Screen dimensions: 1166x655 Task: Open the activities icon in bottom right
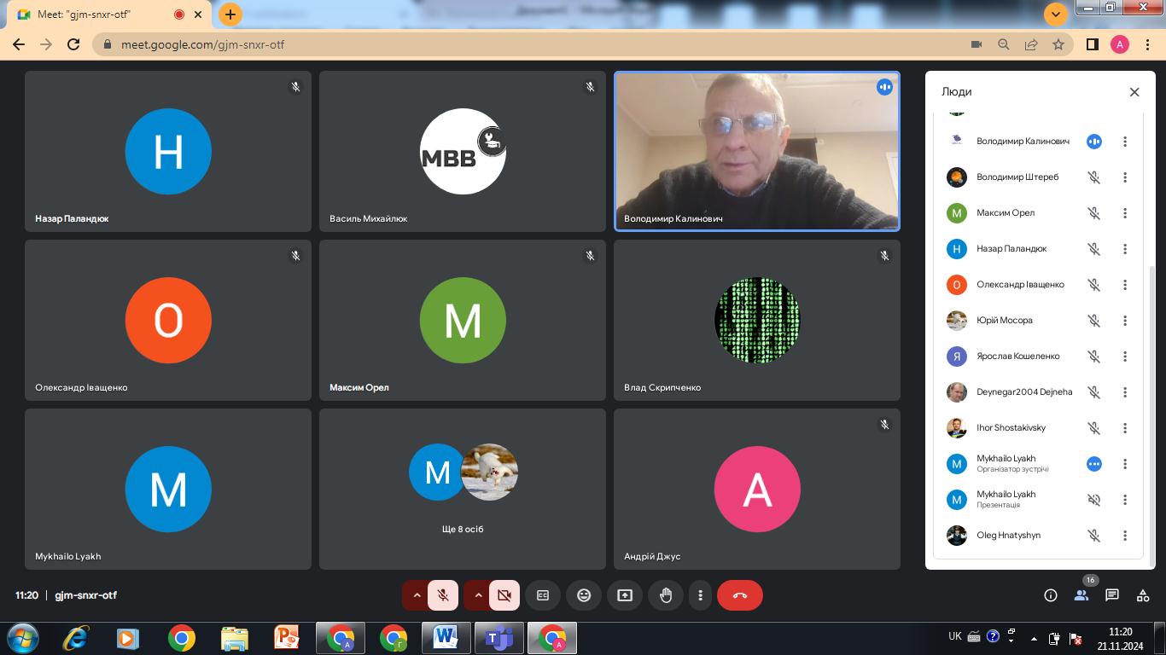[1142, 595]
